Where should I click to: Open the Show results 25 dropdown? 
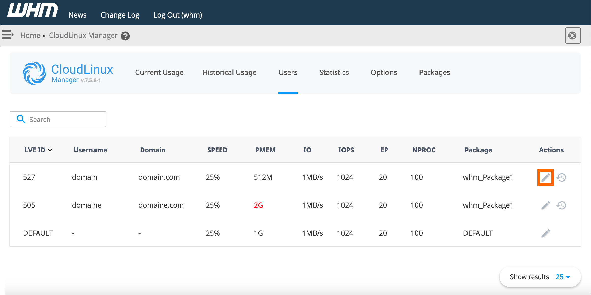(563, 277)
